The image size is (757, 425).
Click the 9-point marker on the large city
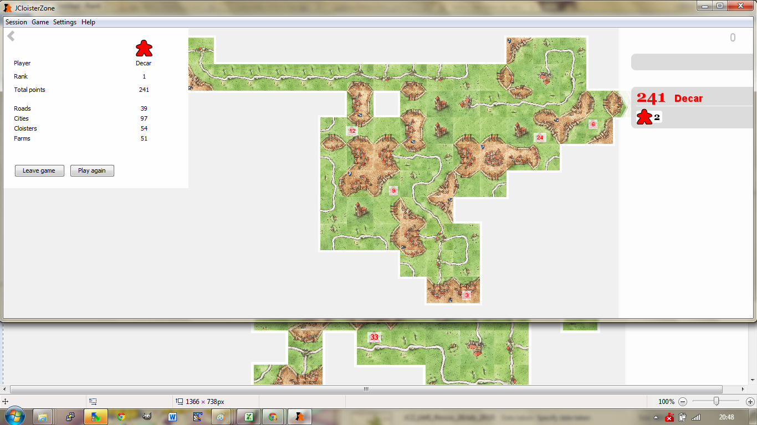point(393,190)
